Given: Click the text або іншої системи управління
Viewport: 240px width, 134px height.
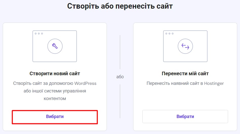Looking at the screenshot, I should 55,91.
